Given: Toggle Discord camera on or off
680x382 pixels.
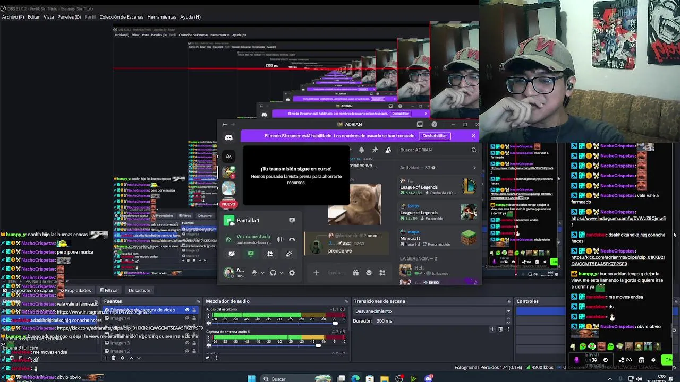Looking at the screenshot, I should point(232,254).
